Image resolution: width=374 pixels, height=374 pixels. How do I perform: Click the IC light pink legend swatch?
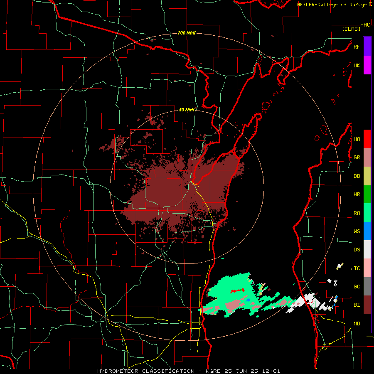coord(367,268)
